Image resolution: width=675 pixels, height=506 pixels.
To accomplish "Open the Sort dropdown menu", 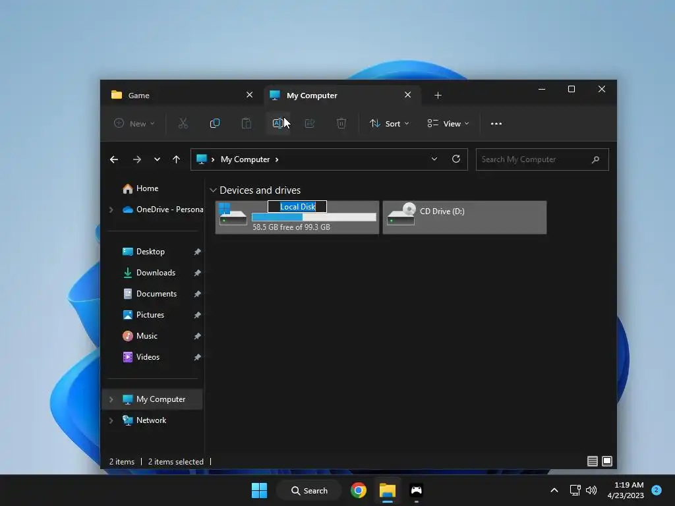I will [x=389, y=123].
